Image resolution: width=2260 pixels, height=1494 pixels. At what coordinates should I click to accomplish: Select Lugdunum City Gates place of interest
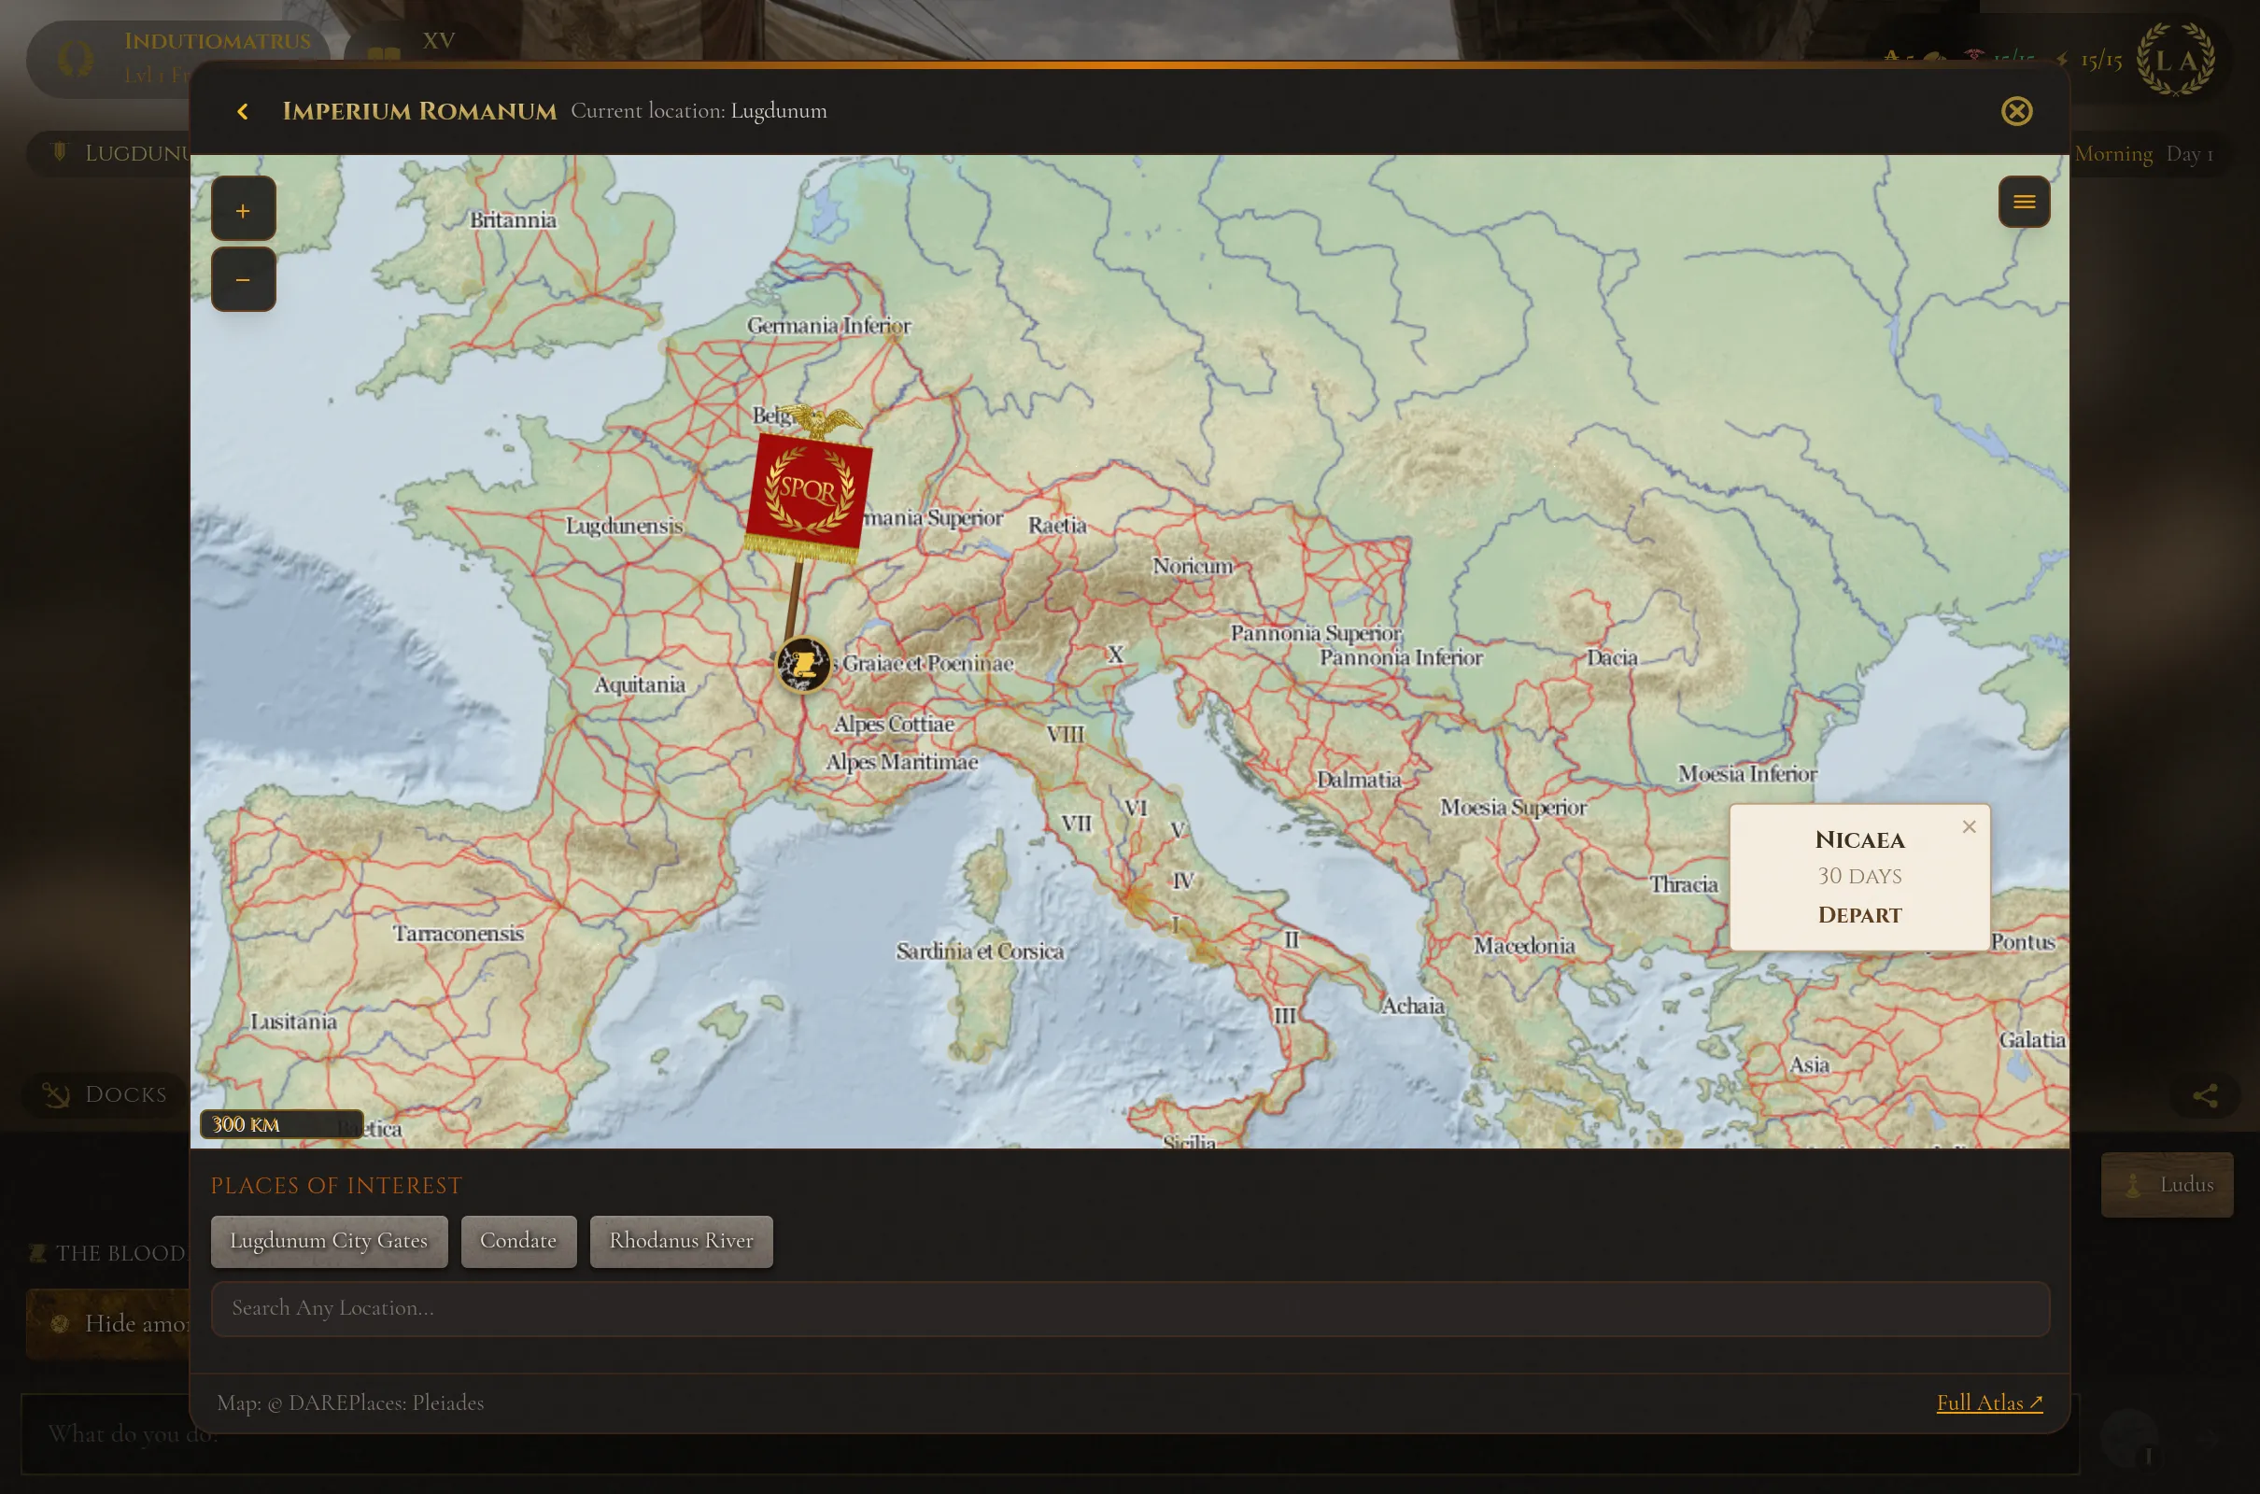[328, 1241]
